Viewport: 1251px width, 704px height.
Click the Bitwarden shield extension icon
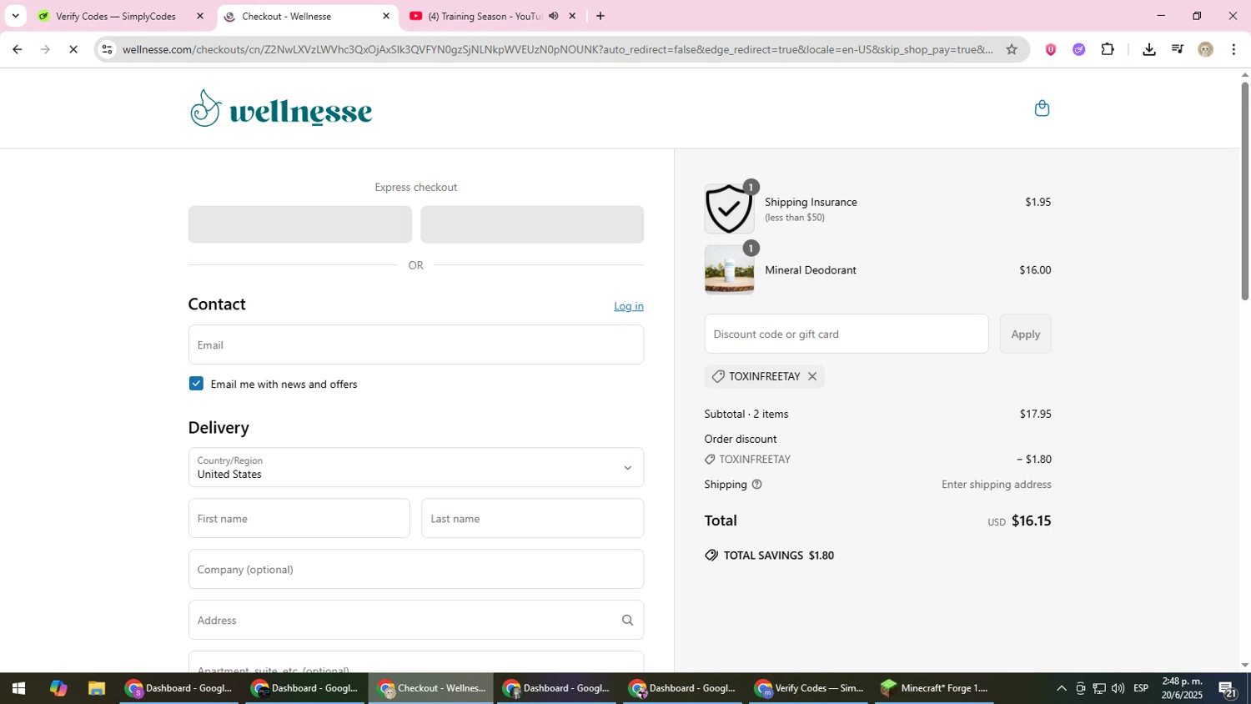(x=1050, y=49)
